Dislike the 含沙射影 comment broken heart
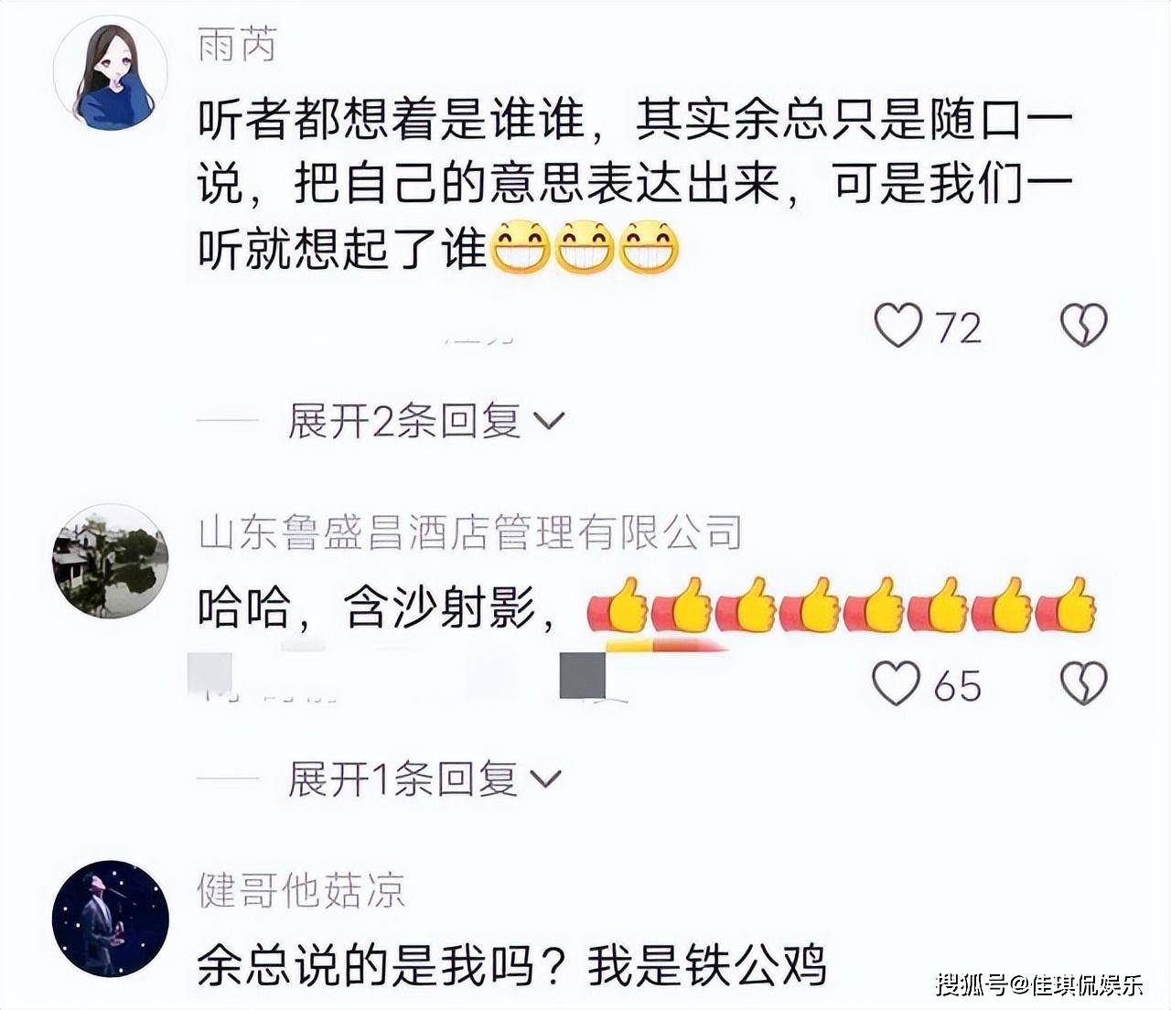Viewport: 1171px width, 1010px height. tap(1084, 683)
